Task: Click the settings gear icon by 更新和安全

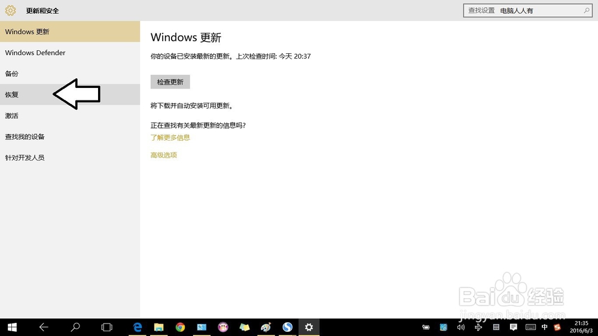Action: (x=10, y=10)
